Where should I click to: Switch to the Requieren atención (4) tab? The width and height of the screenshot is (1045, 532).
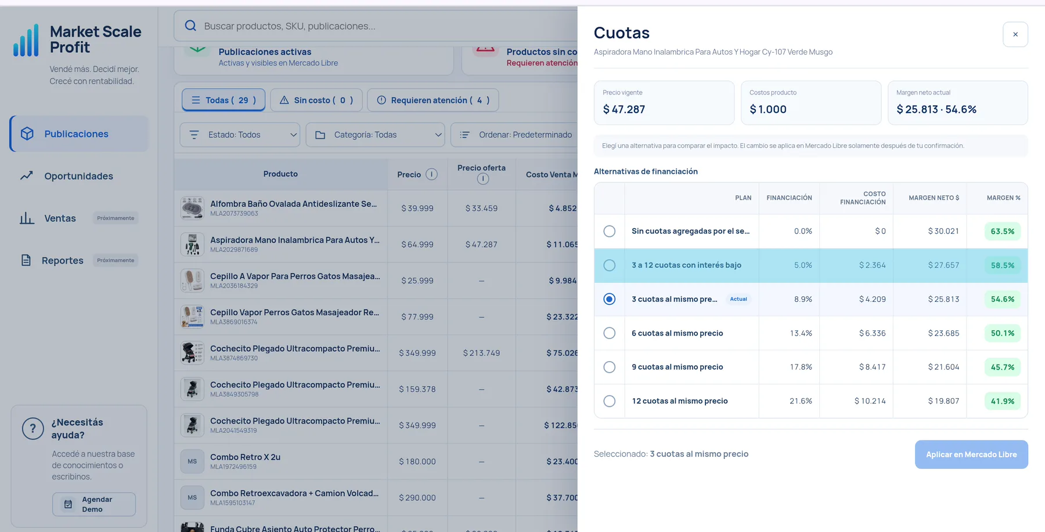click(x=433, y=100)
